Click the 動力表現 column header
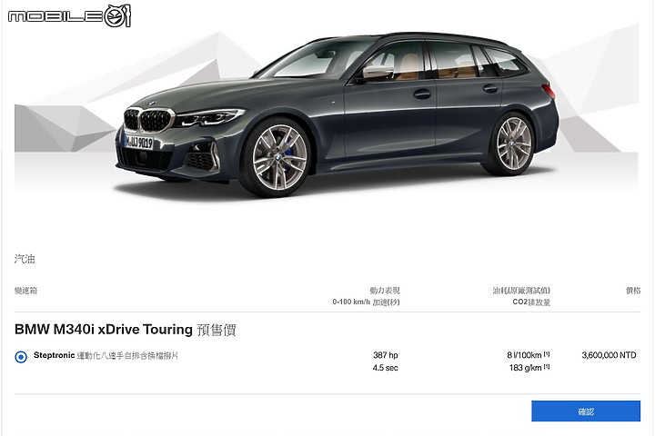The width and height of the screenshot is (655, 436). [385, 291]
